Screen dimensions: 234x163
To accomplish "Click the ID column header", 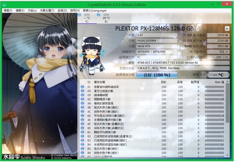I will tap(89, 82).
